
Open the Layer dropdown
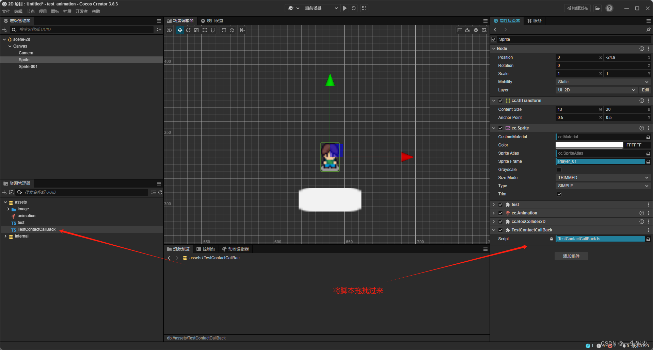click(x=596, y=90)
